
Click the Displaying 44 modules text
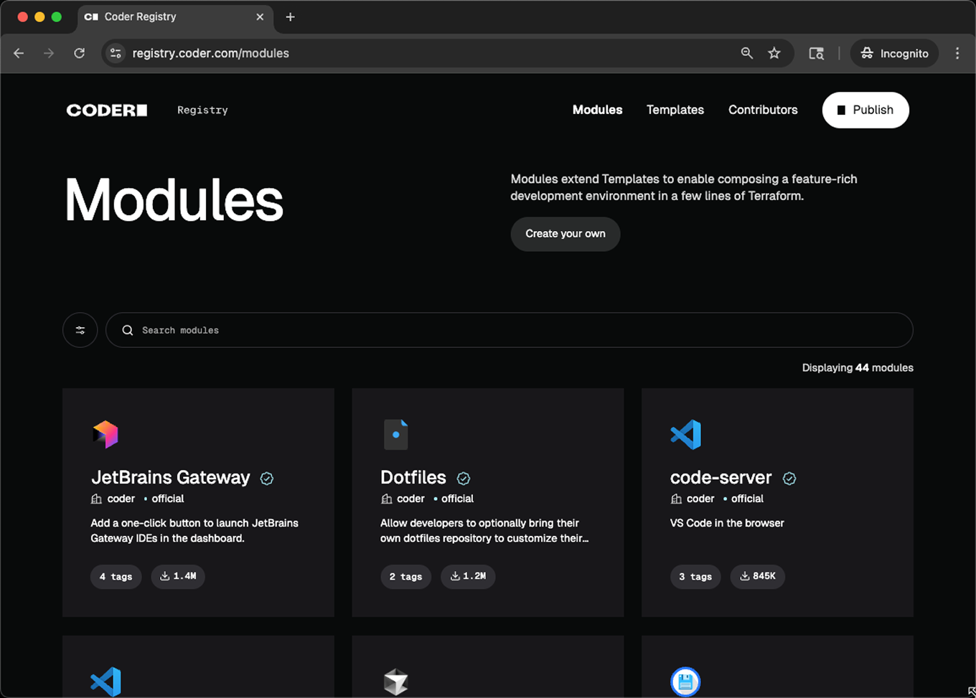coord(858,367)
